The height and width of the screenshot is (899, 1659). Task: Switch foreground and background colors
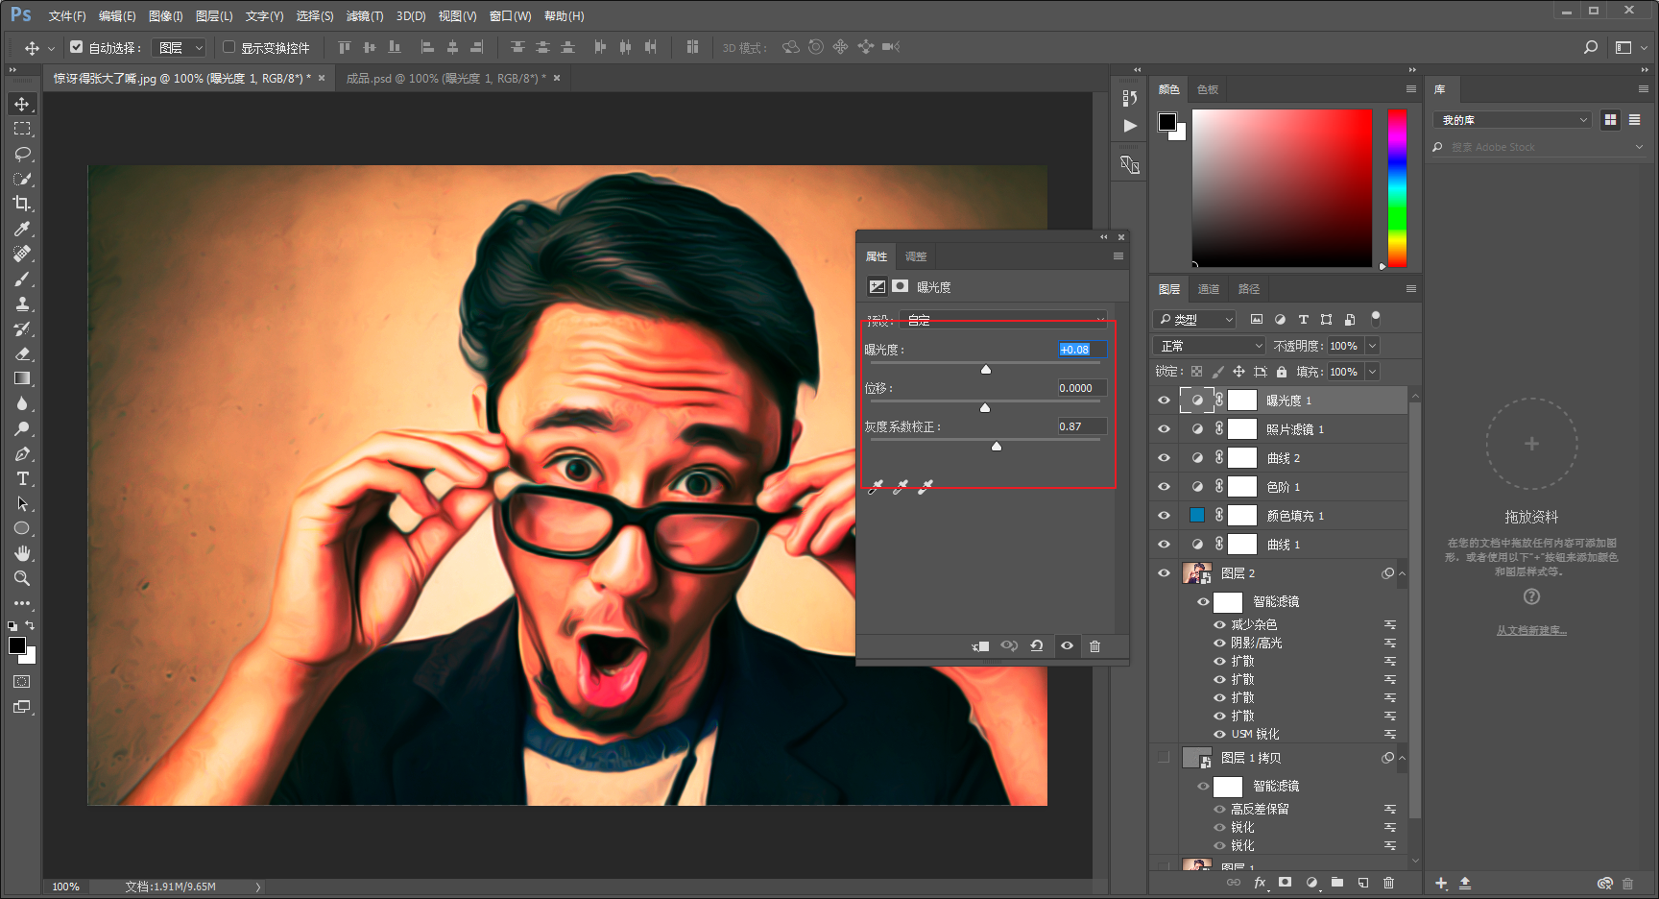(x=30, y=625)
